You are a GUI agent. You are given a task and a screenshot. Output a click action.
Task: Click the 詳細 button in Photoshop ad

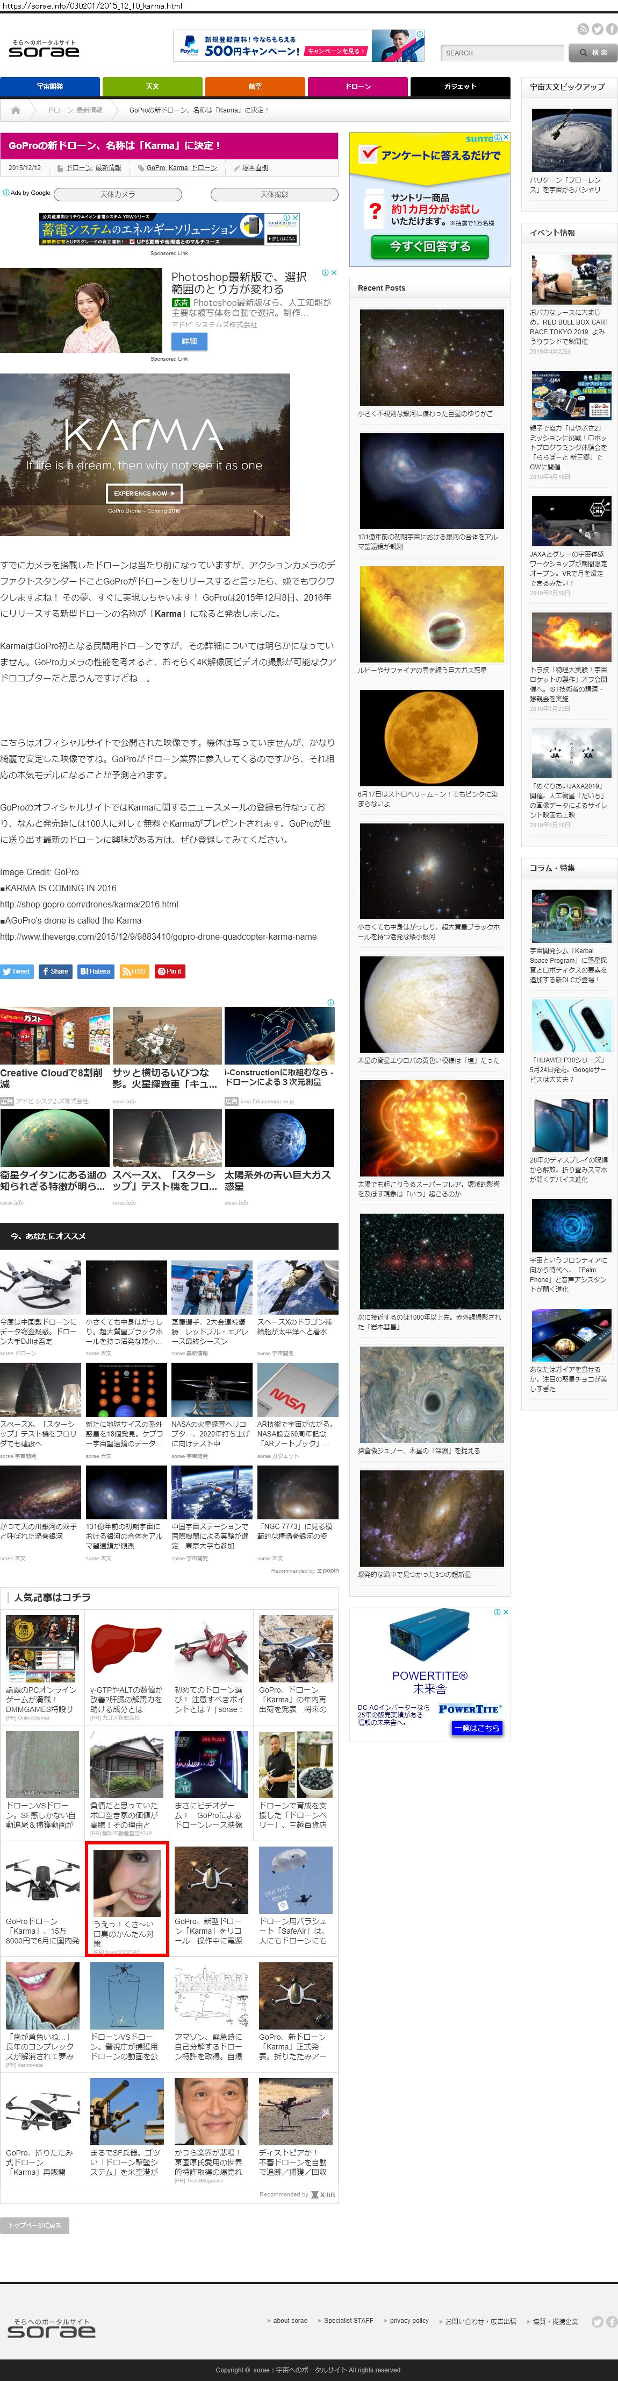tap(188, 341)
